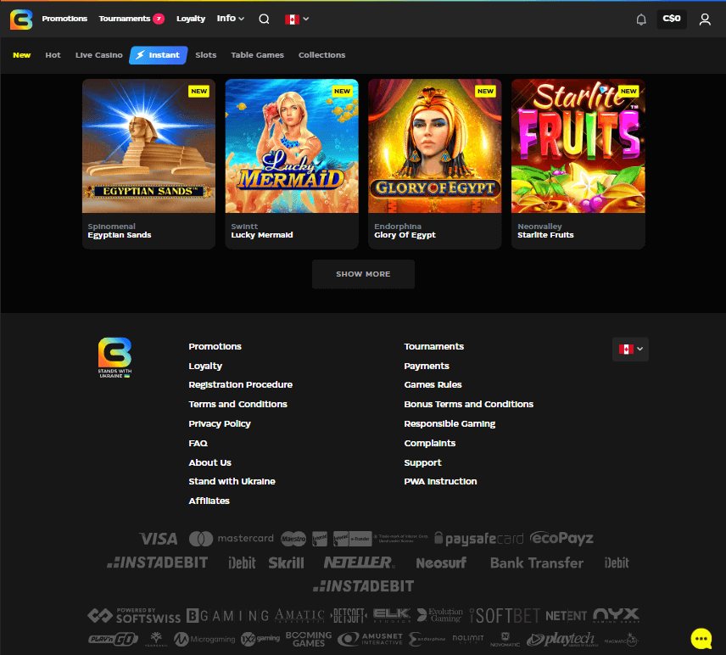726x655 pixels.
Task: Click the Play'n GO logo
Action: click(x=114, y=640)
